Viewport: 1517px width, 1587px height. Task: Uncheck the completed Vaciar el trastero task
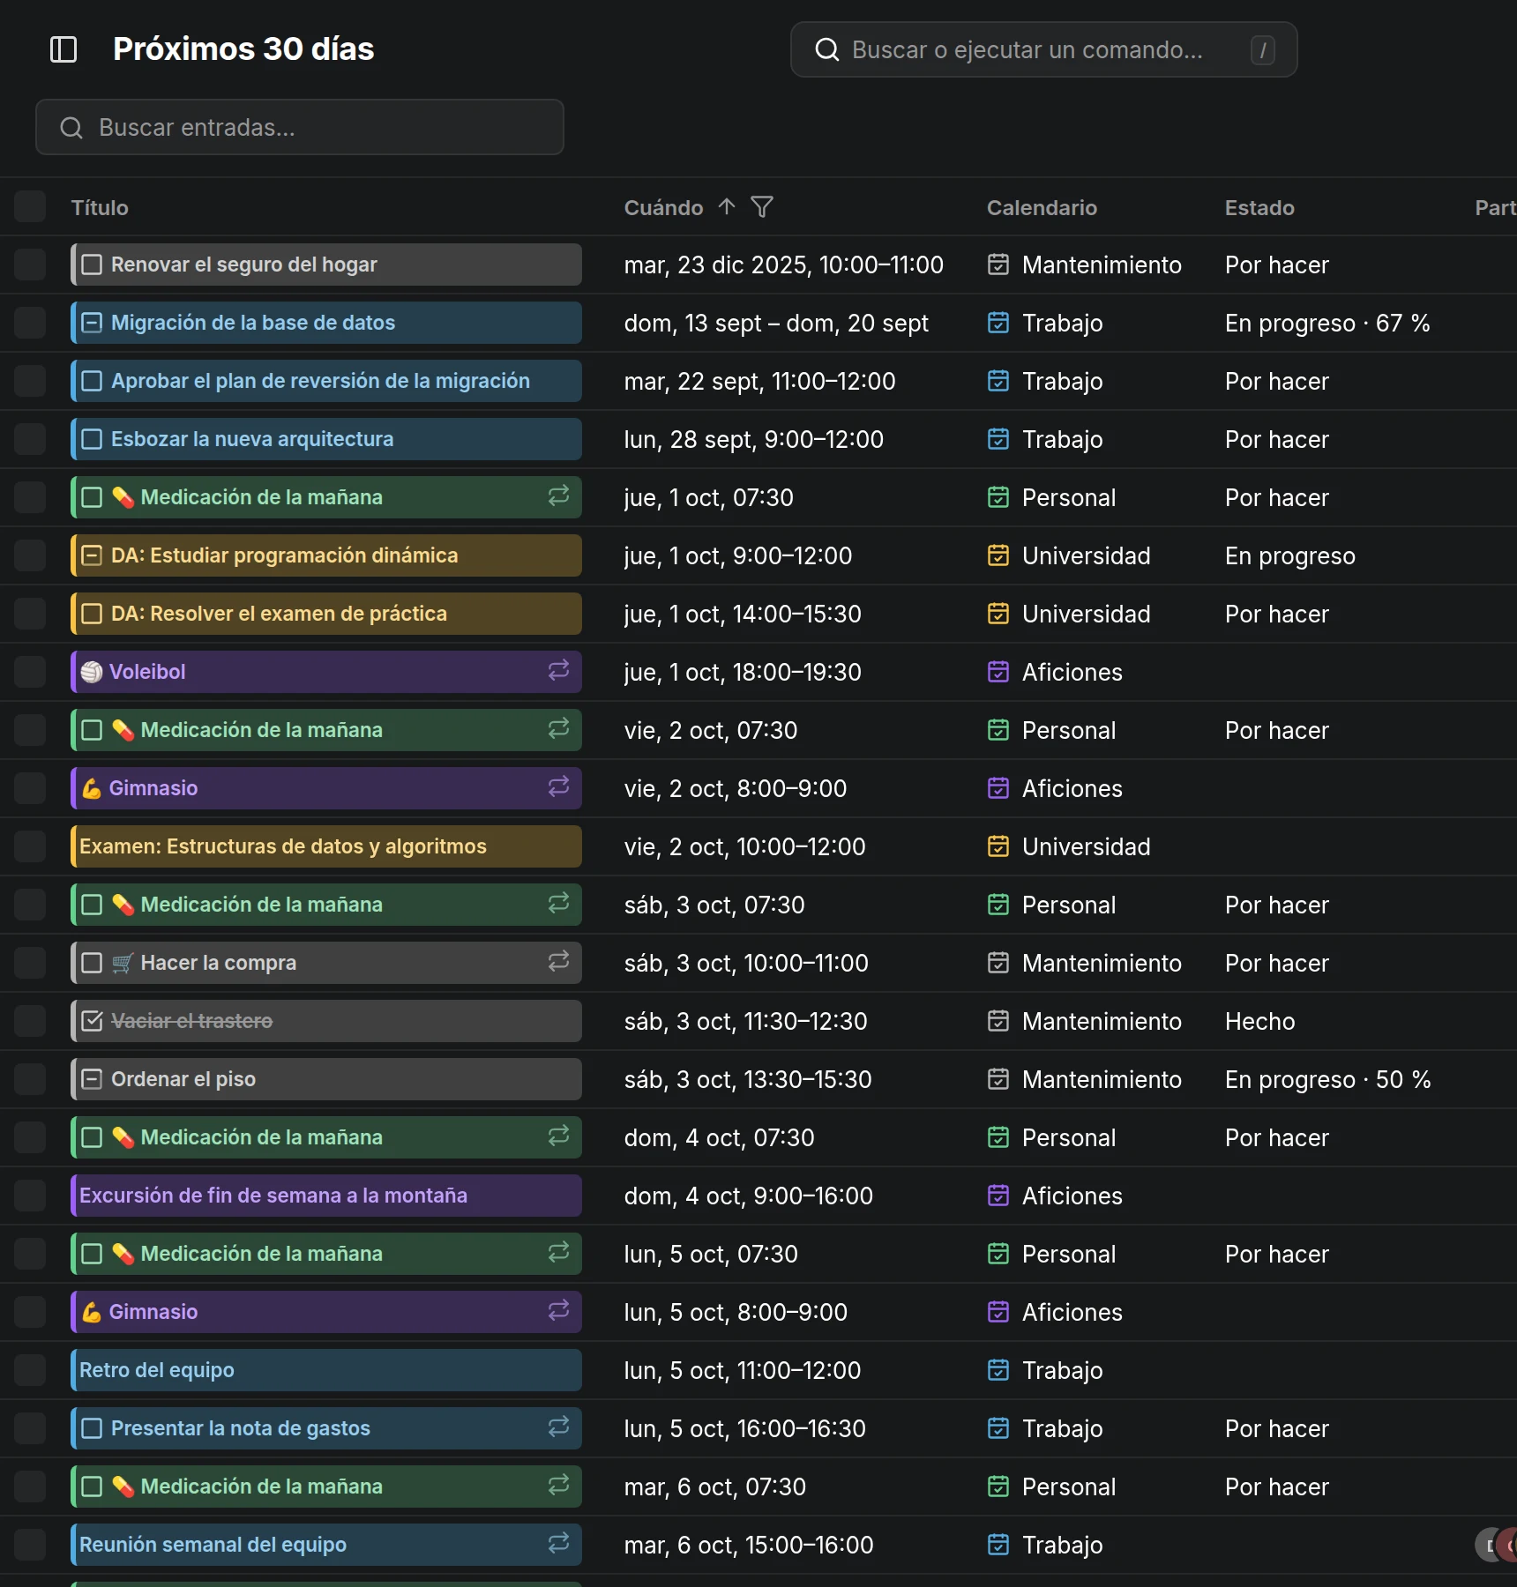[x=92, y=1021]
